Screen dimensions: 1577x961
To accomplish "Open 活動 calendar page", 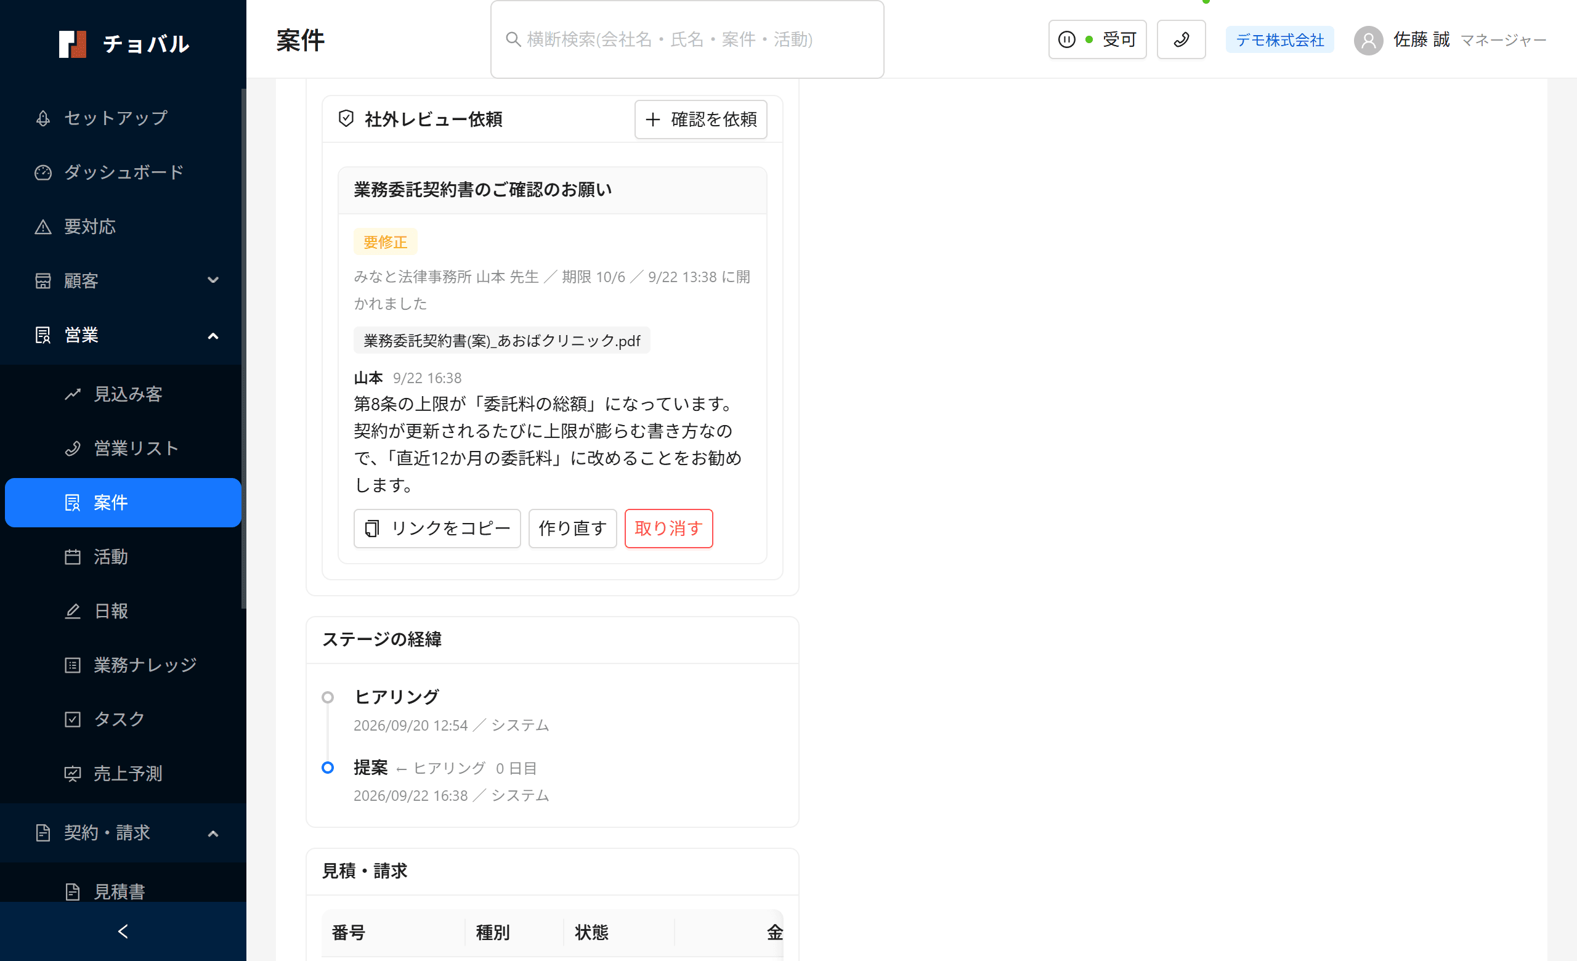I will coord(122,557).
